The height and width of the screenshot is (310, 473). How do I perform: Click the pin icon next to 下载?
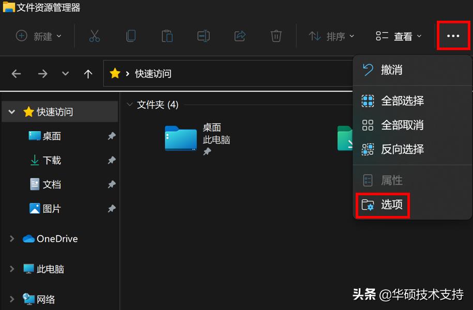coord(112,160)
